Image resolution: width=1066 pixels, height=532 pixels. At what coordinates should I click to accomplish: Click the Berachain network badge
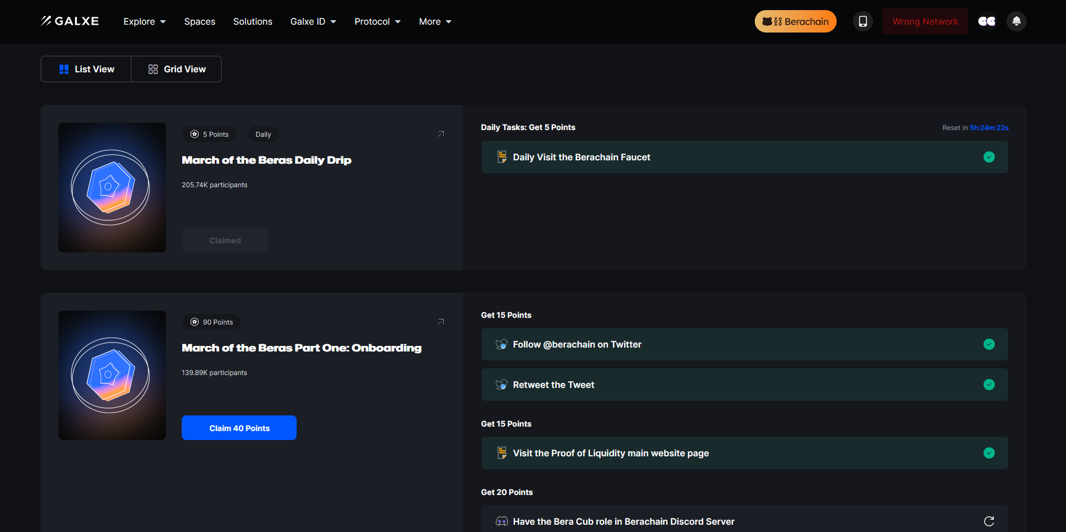coord(795,21)
